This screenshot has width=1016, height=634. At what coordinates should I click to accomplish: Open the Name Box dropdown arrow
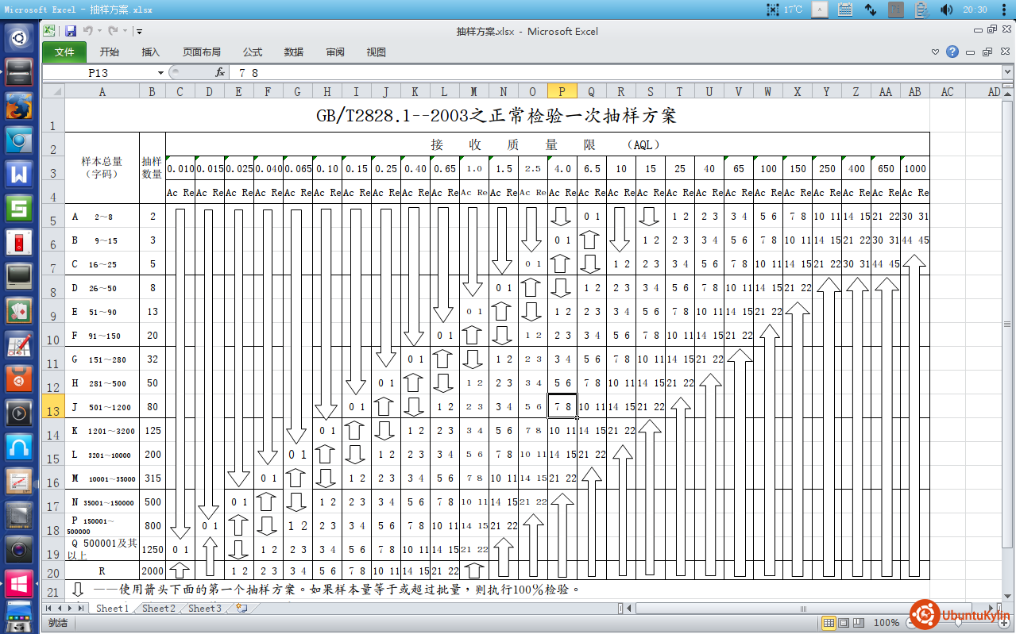click(160, 72)
